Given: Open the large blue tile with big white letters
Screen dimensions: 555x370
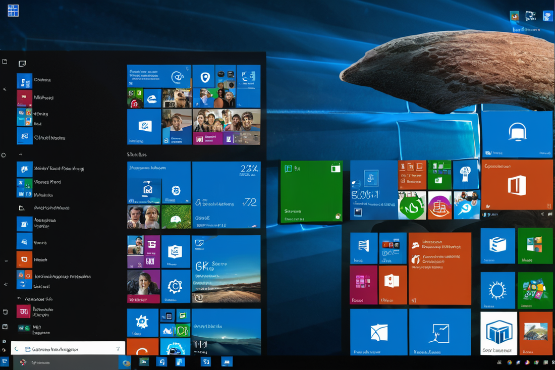Looking at the screenshot, I should pos(373,190).
